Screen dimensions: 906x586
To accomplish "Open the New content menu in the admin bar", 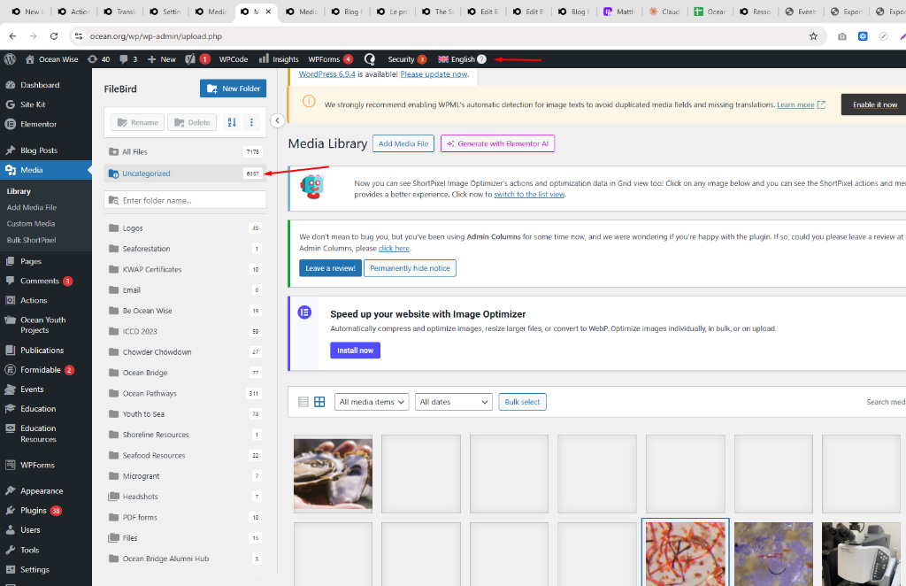I will (162, 59).
